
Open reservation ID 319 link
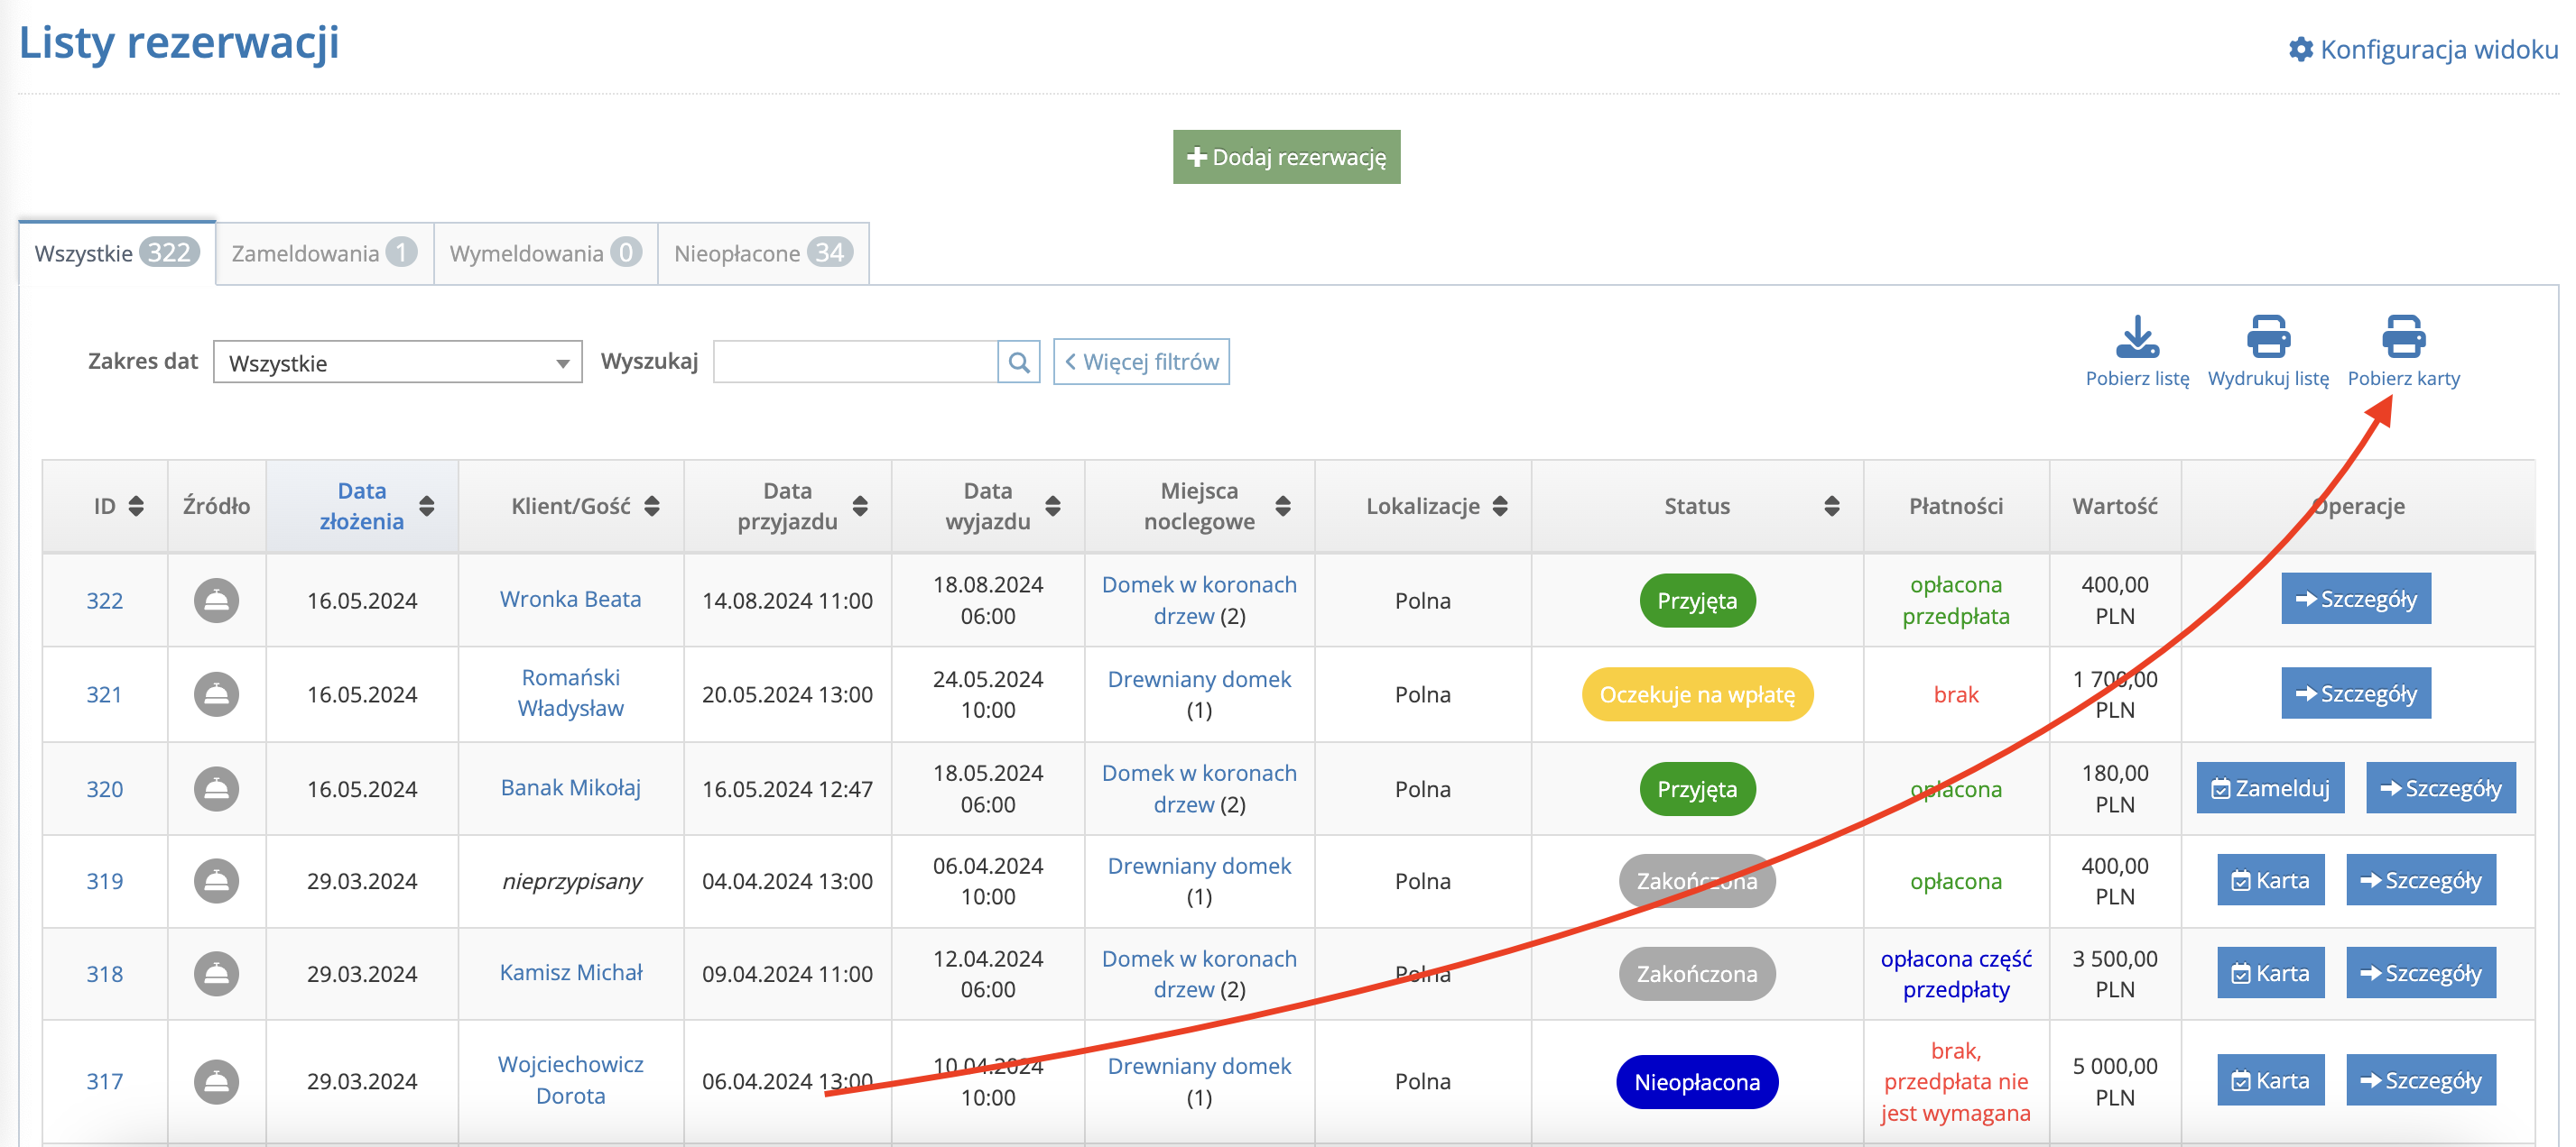click(104, 881)
